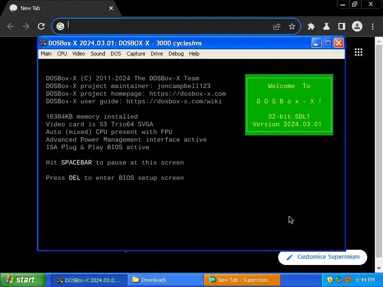Close the DOSBox-X window
Screen dimensions: 383x287
click(x=338, y=43)
